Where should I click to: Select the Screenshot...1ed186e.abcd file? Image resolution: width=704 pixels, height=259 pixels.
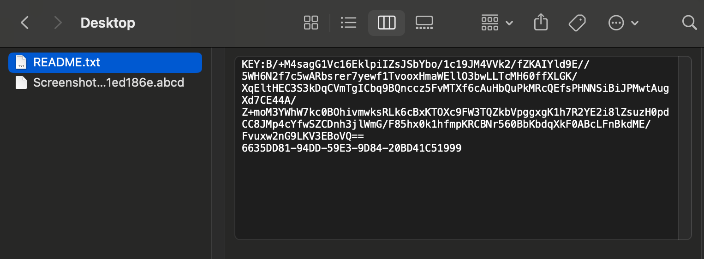(108, 82)
